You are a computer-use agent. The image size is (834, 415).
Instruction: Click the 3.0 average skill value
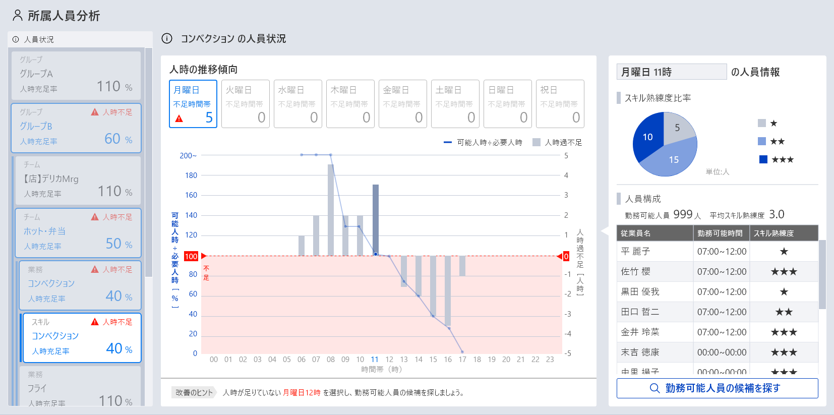click(x=777, y=214)
